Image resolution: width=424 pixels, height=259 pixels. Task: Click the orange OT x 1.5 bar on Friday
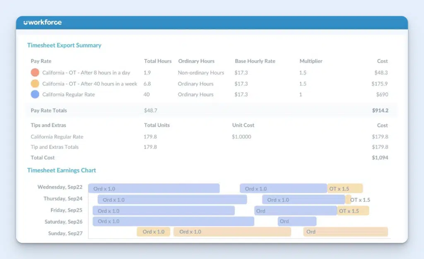[x=352, y=211]
